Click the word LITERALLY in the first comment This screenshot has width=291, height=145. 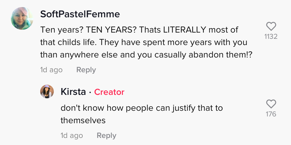tap(185, 30)
